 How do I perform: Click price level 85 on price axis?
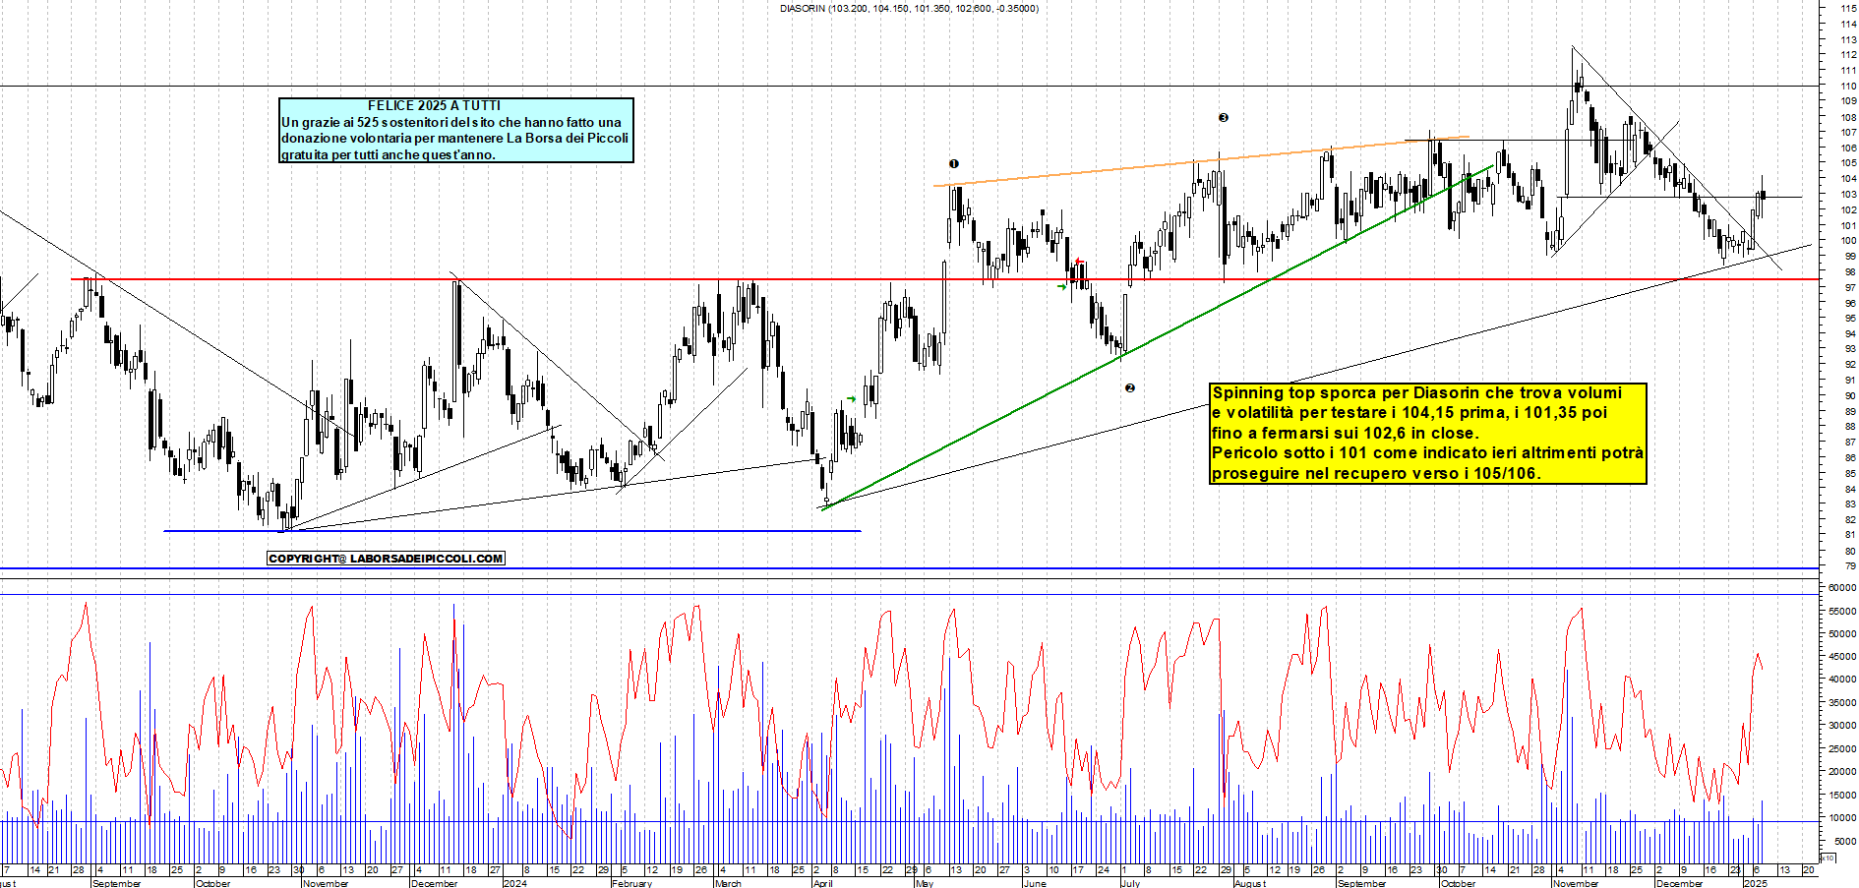[x=1850, y=474]
